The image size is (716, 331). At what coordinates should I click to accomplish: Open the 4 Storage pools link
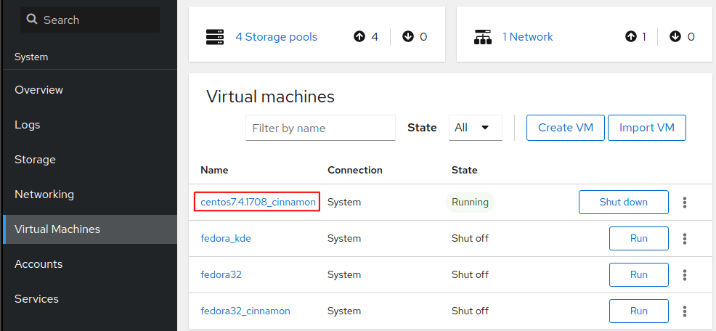(x=276, y=36)
